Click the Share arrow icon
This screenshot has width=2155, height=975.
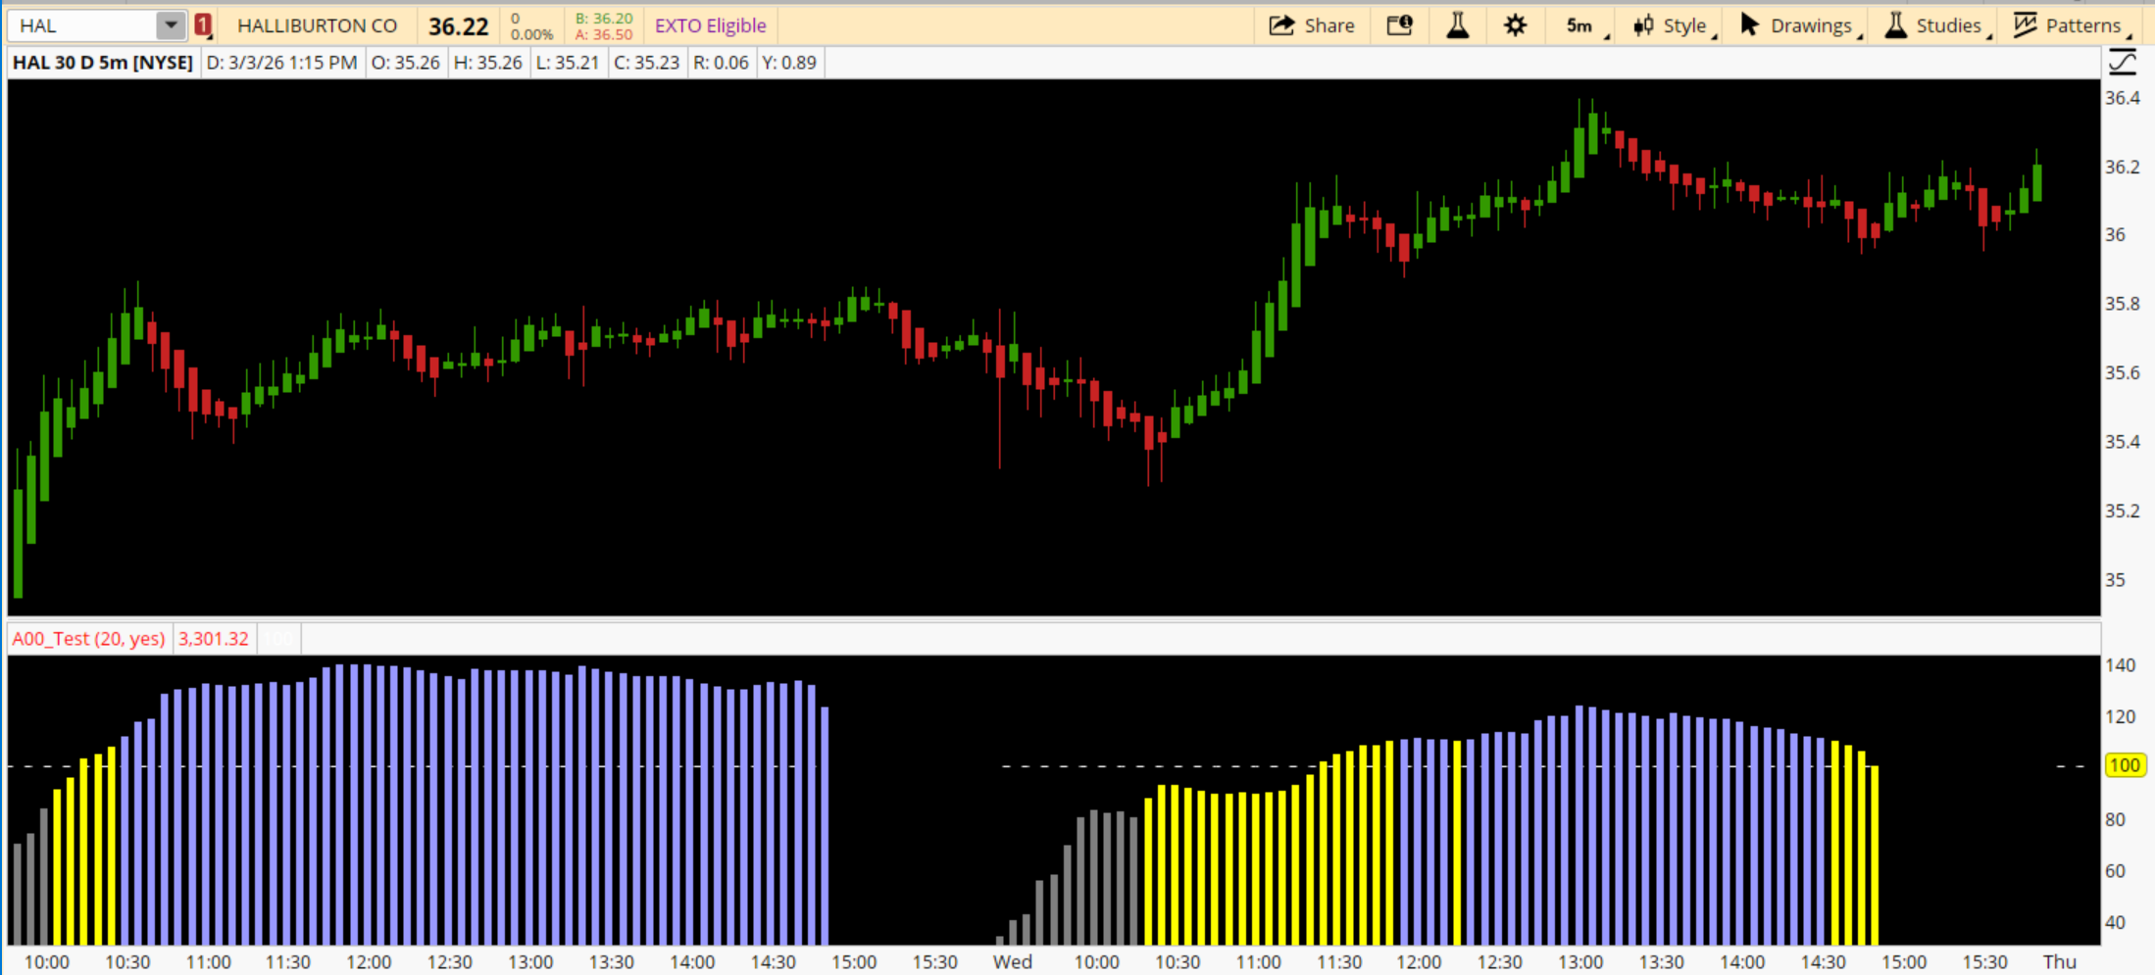point(1281,25)
